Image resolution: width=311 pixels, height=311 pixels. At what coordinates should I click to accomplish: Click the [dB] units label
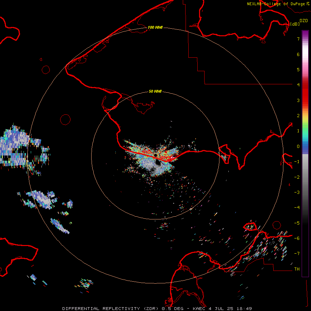coord(295,24)
